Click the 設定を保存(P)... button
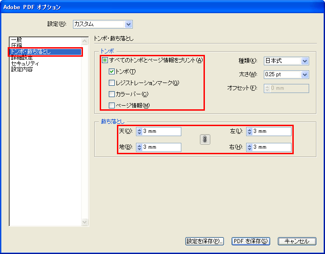The height and width of the screenshot is (254, 325). point(204,241)
